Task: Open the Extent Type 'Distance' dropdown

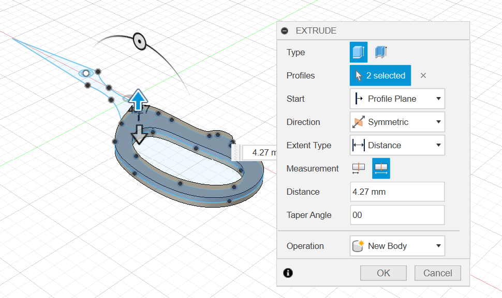Action: pyautogui.click(x=397, y=145)
